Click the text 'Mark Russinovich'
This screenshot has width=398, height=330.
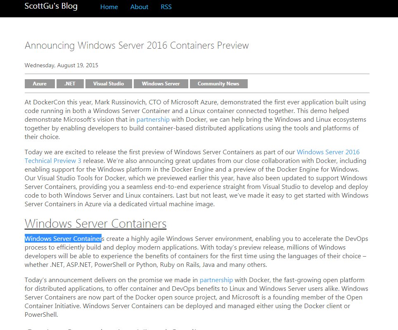tap(121, 102)
